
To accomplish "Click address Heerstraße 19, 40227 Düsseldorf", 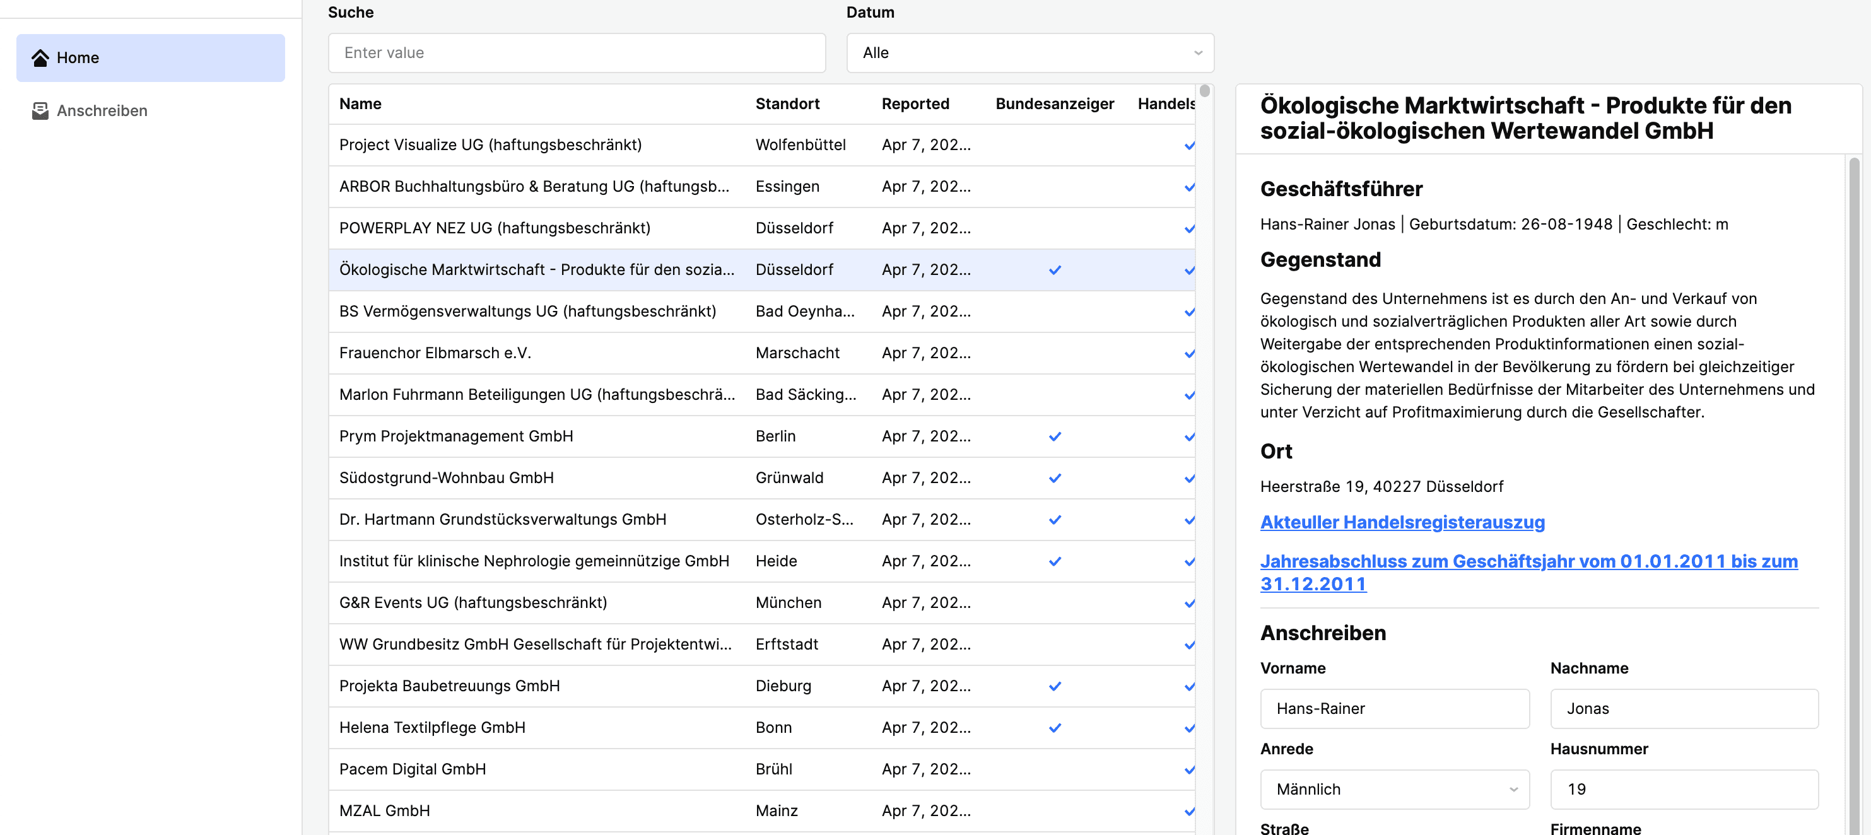I will [x=1381, y=486].
